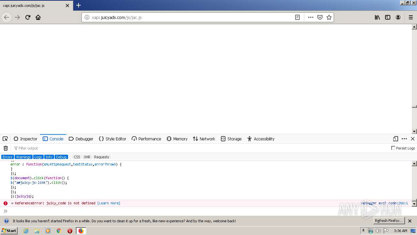Switch to the Inspector panel
This screenshot has width=417, height=235.
point(25,139)
